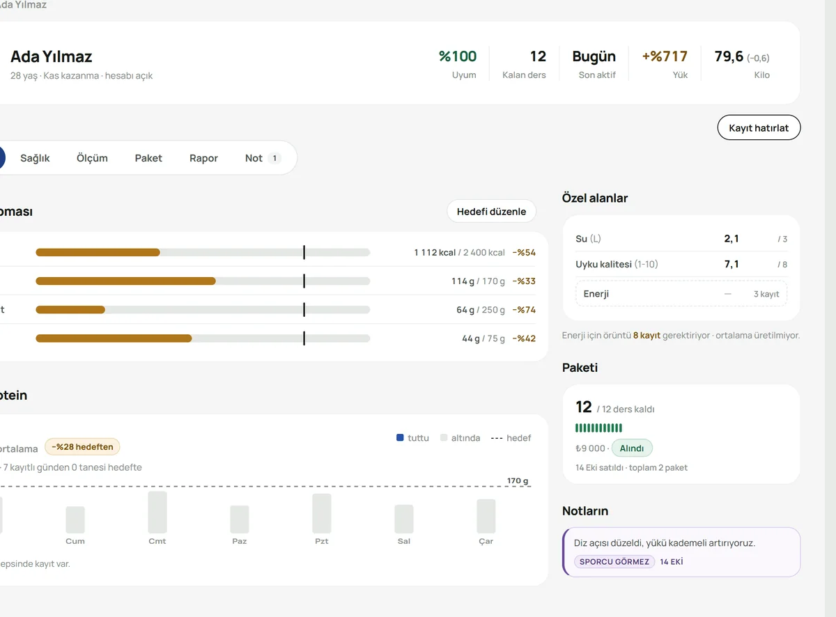Click the progress bar for 44 g / 75 g
The width and height of the screenshot is (836, 617).
203,338
